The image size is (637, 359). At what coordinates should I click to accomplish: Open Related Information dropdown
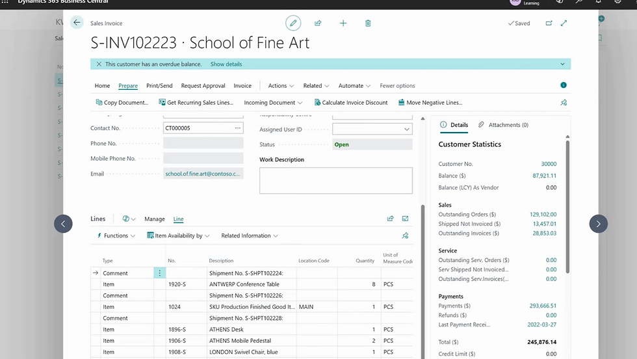pyautogui.click(x=250, y=236)
